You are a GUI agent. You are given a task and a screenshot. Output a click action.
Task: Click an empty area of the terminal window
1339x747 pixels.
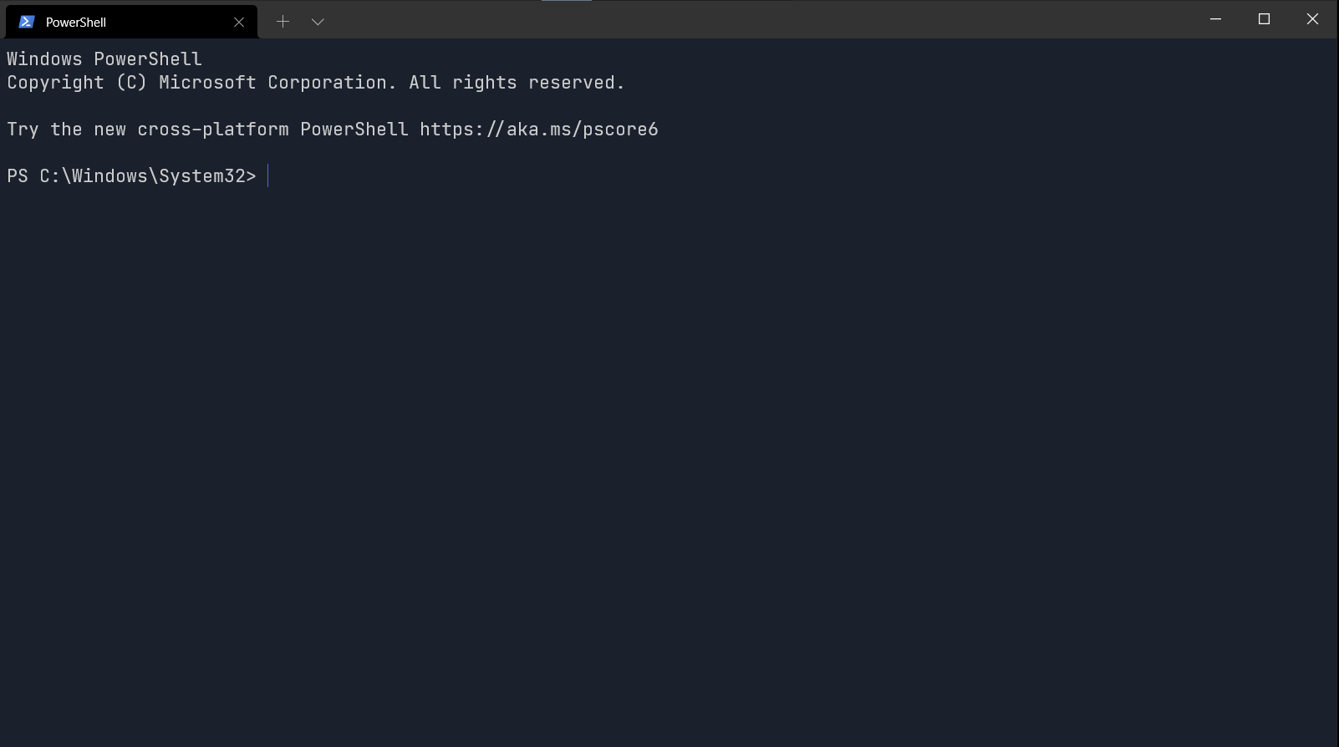[669, 418]
